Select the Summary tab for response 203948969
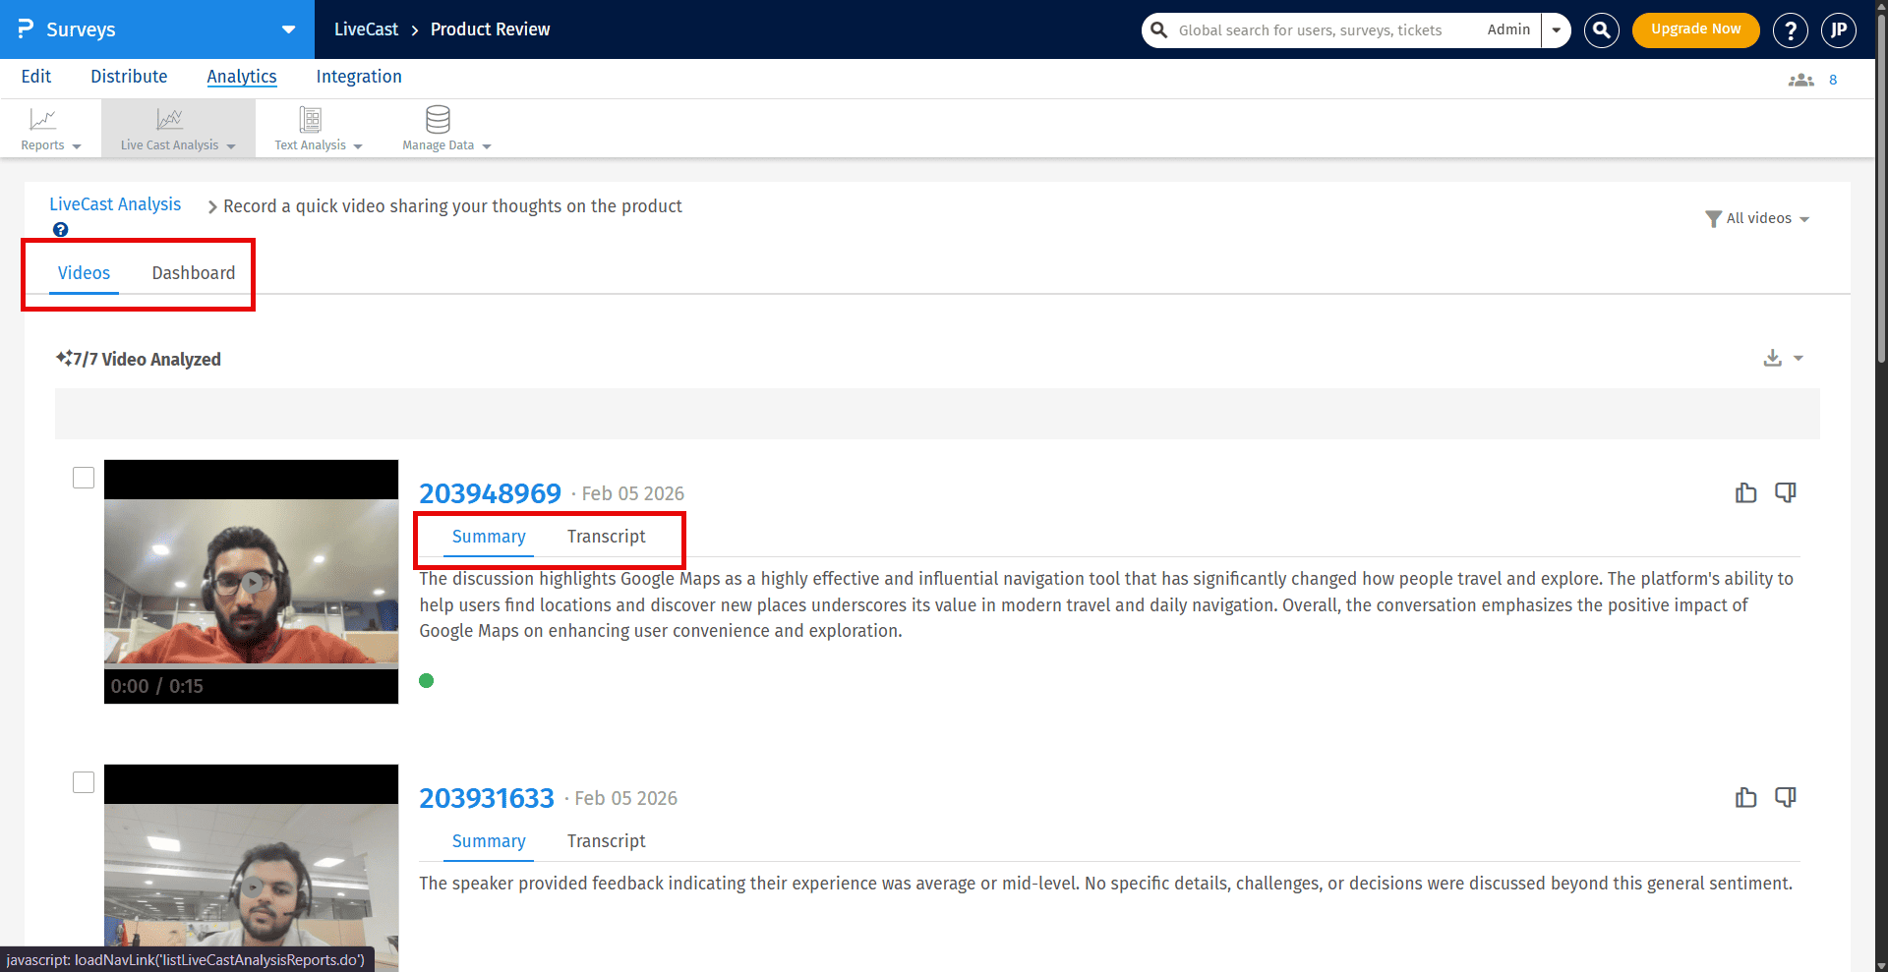The width and height of the screenshot is (1888, 972). click(x=489, y=537)
